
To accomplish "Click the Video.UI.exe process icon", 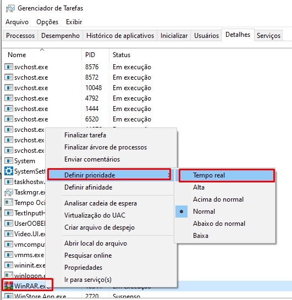I will 9,234.
